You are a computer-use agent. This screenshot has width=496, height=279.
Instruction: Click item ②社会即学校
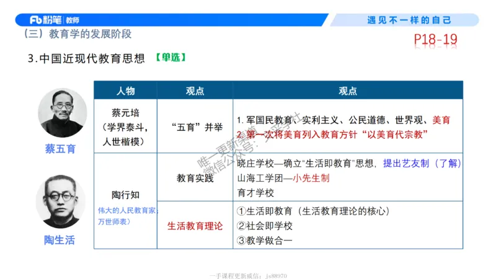tap(265, 226)
